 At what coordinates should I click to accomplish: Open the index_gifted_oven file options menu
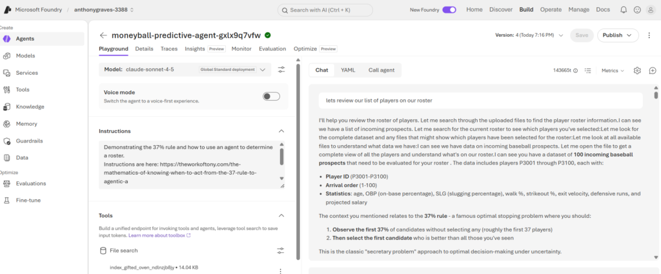280,271
